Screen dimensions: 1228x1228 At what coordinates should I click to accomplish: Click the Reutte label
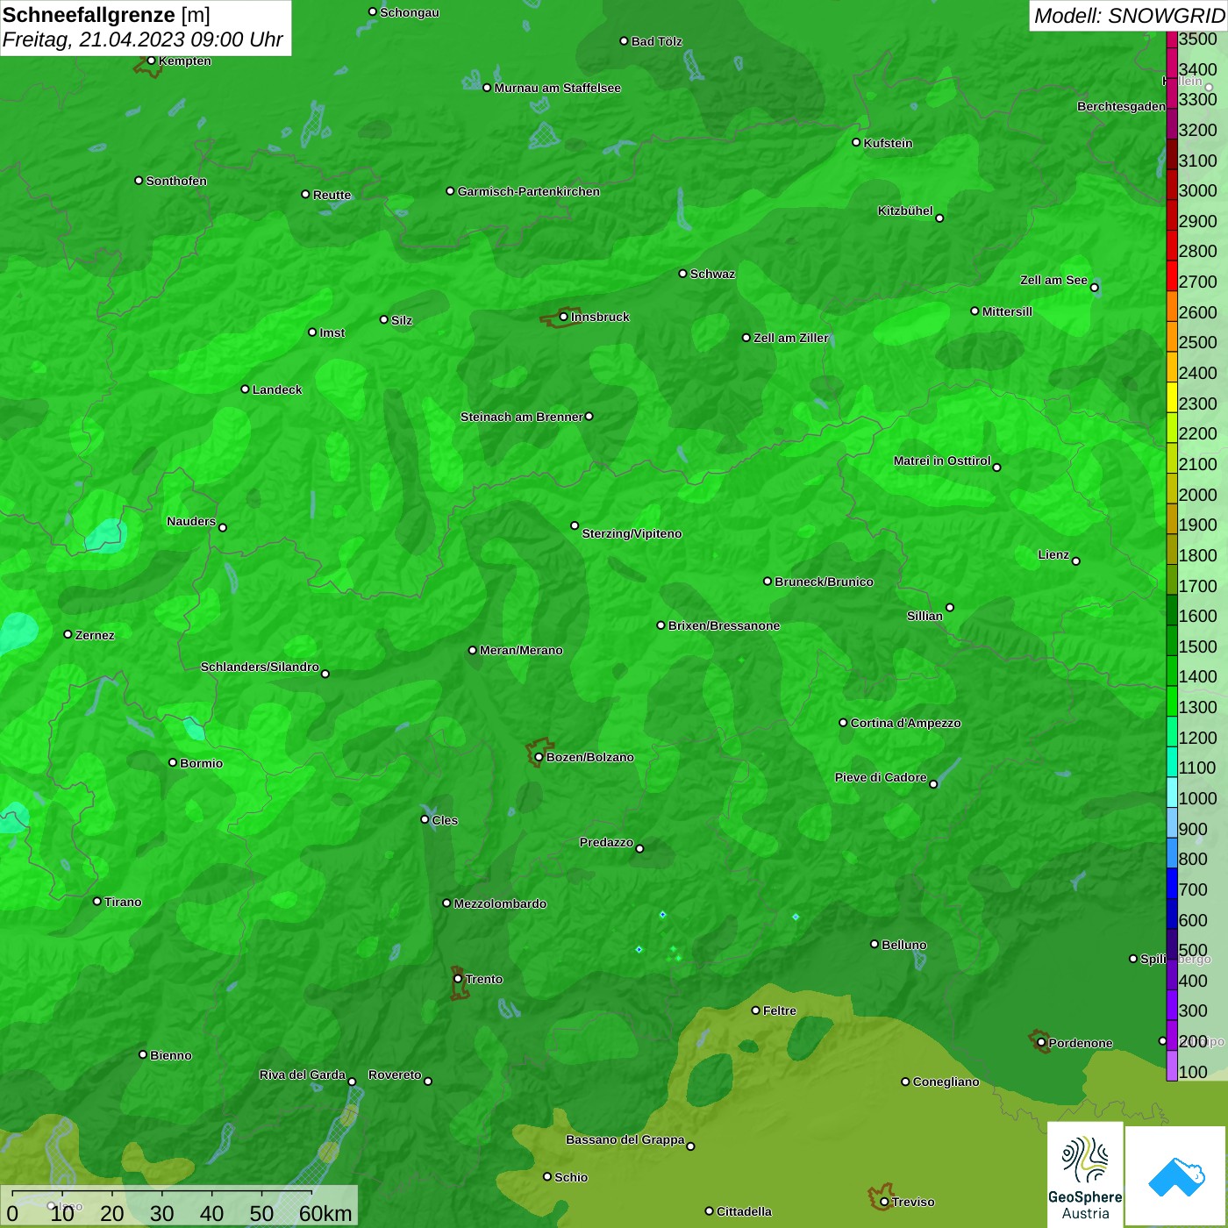[332, 195]
